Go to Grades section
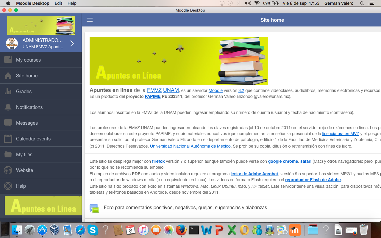This screenshot has width=381, height=238. 41,91
